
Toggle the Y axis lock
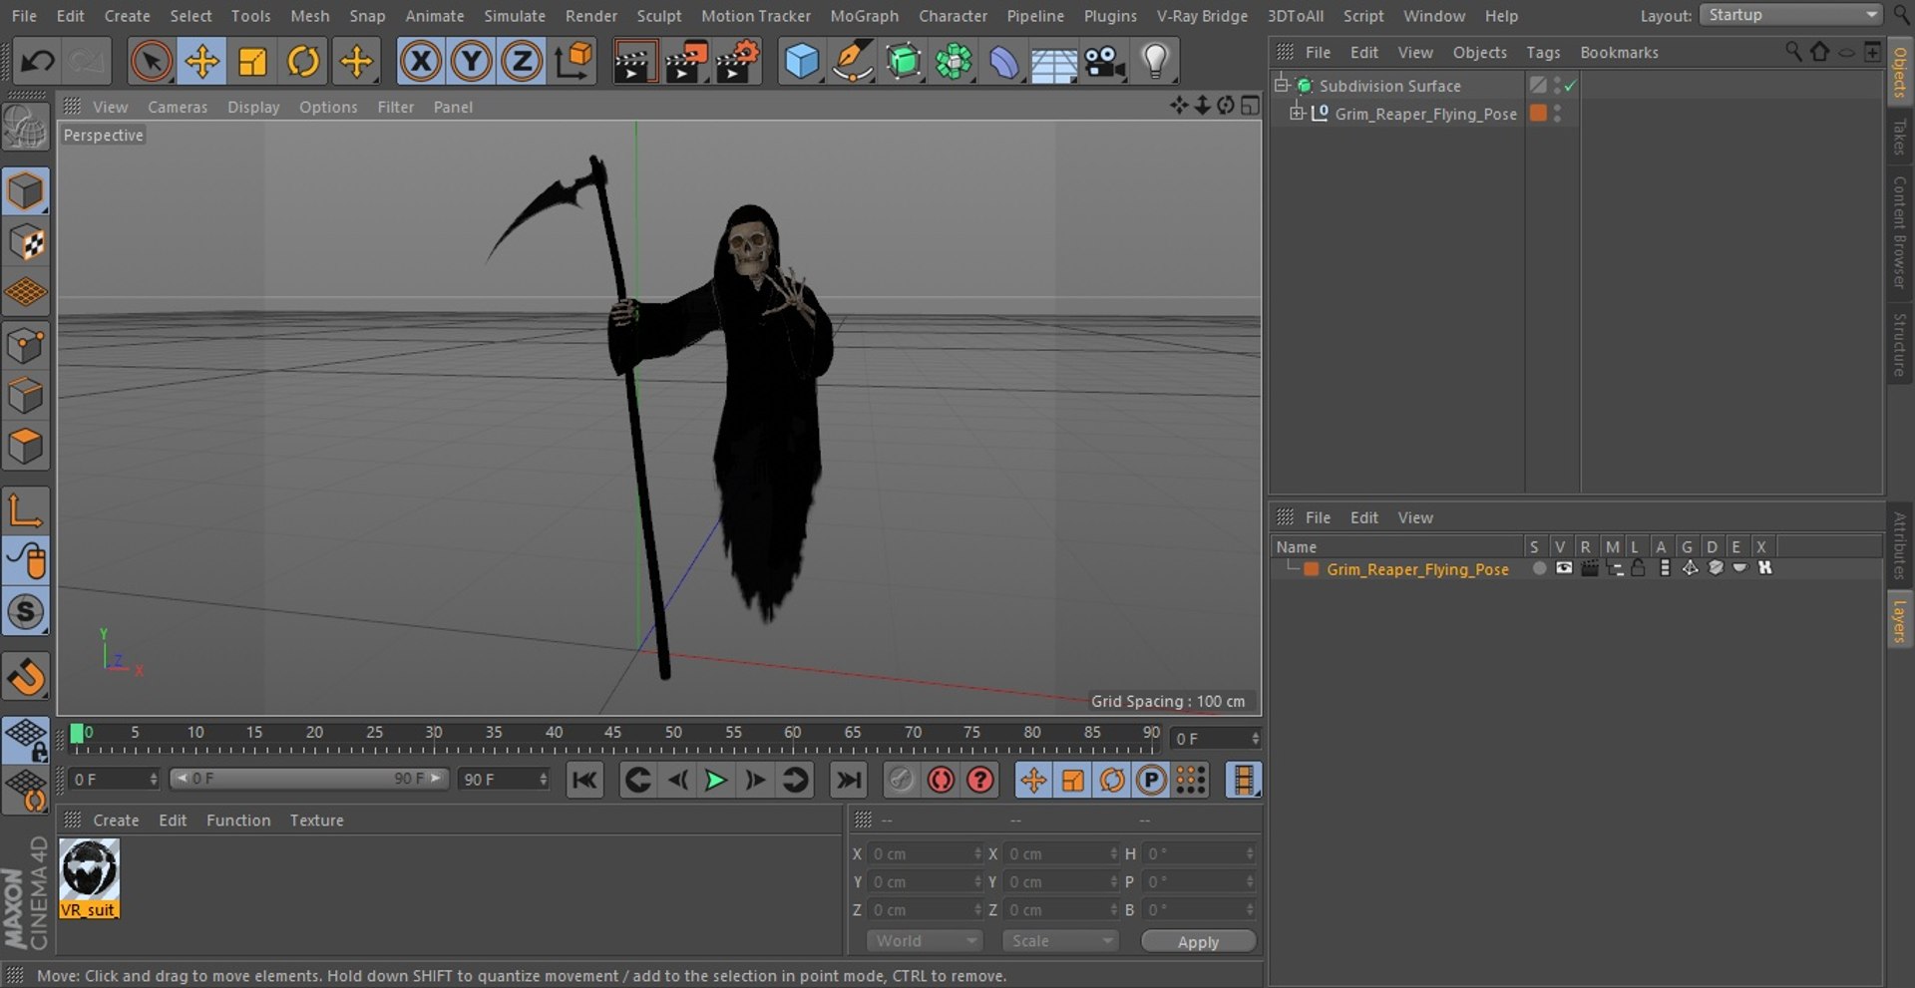click(471, 62)
